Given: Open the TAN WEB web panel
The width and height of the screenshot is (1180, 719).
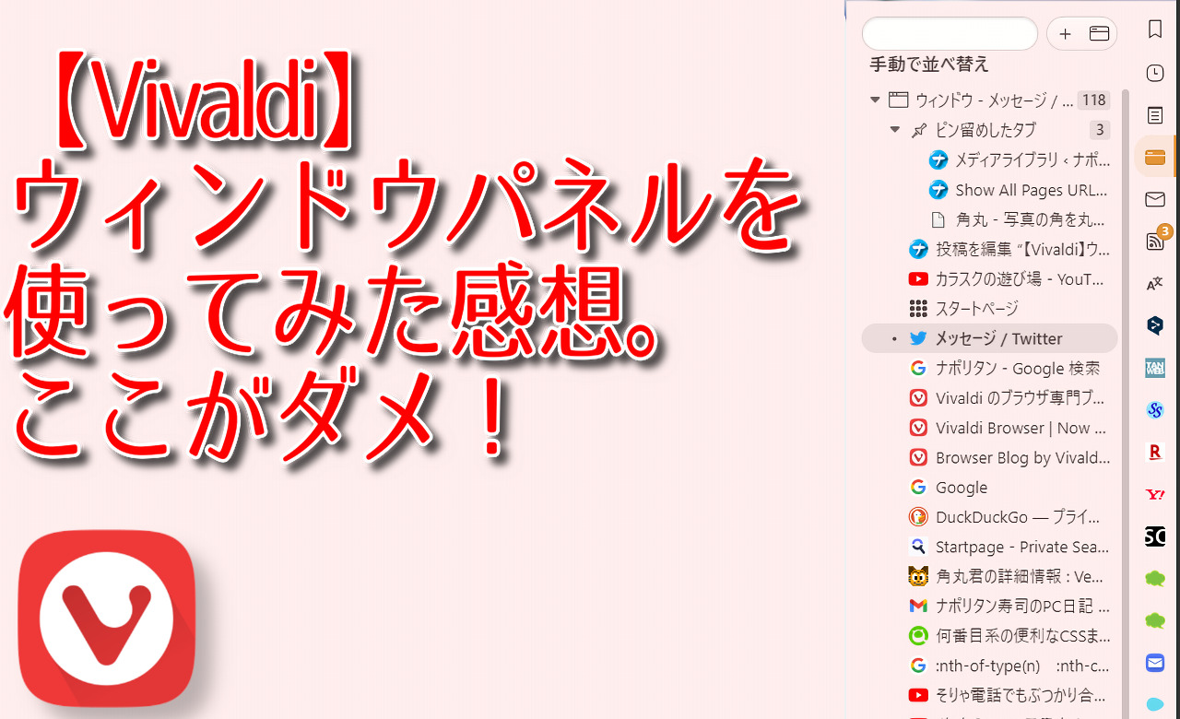Looking at the screenshot, I should tap(1154, 368).
